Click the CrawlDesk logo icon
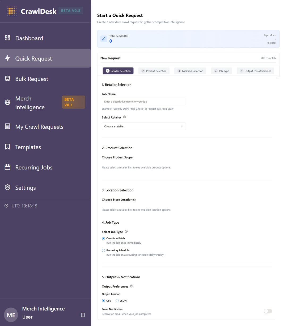287x326 pixels. (x=12, y=11)
